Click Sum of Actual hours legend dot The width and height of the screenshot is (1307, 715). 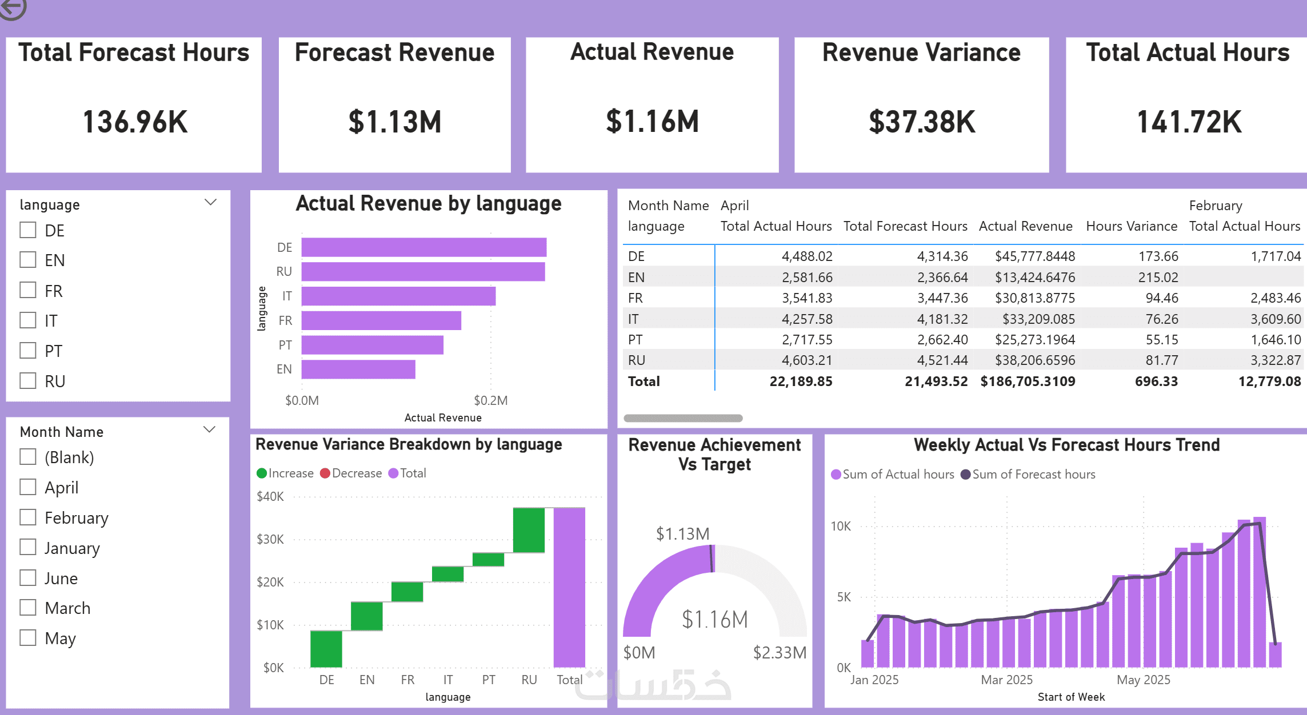[836, 475]
